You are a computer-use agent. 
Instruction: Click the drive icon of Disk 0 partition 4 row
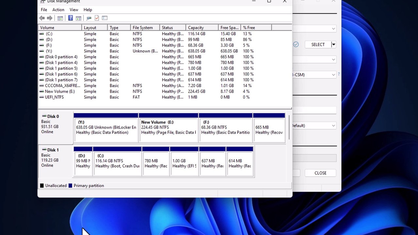pyautogui.click(x=42, y=57)
